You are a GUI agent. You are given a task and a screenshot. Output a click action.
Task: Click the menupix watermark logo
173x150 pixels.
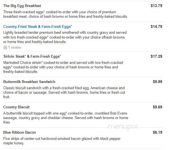(123, 127)
